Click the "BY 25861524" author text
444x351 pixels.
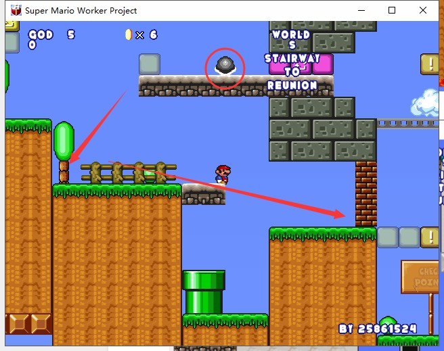[x=378, y=329]
